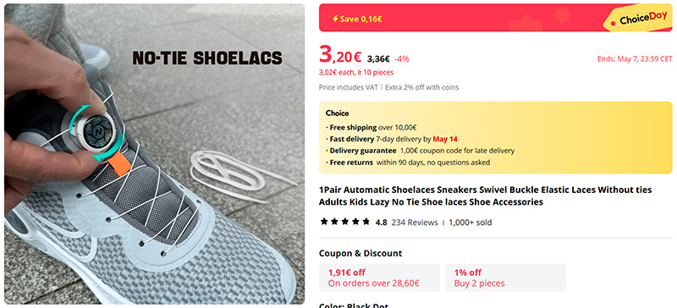Click the Save 0,16€ red banner

click(495, 18)
